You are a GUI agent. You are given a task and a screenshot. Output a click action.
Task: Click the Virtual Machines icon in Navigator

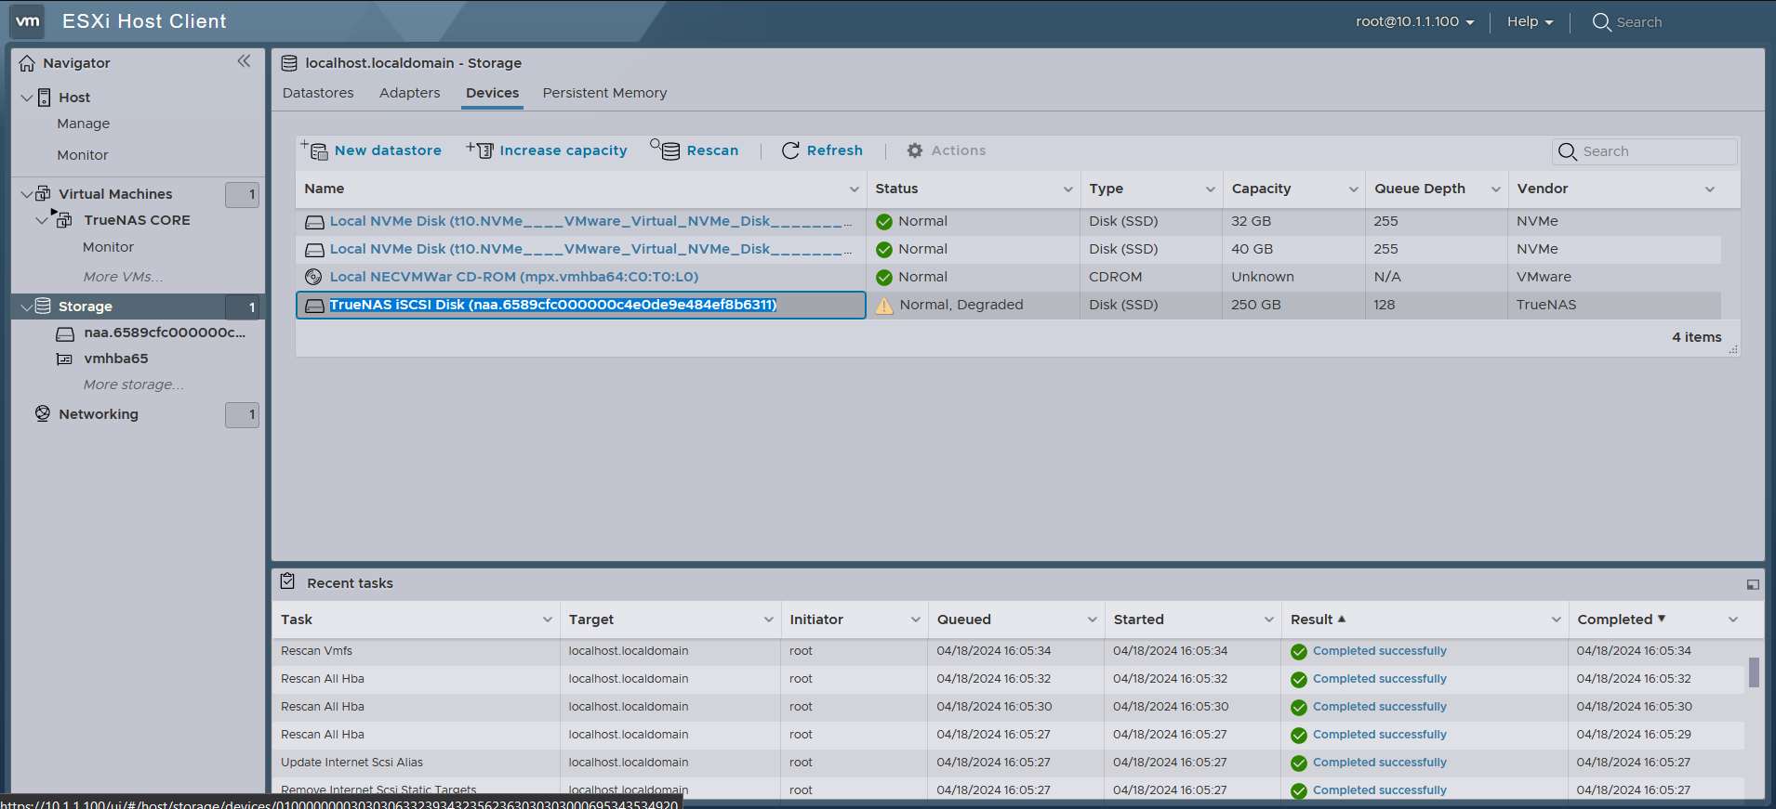(x=44, y=194)
